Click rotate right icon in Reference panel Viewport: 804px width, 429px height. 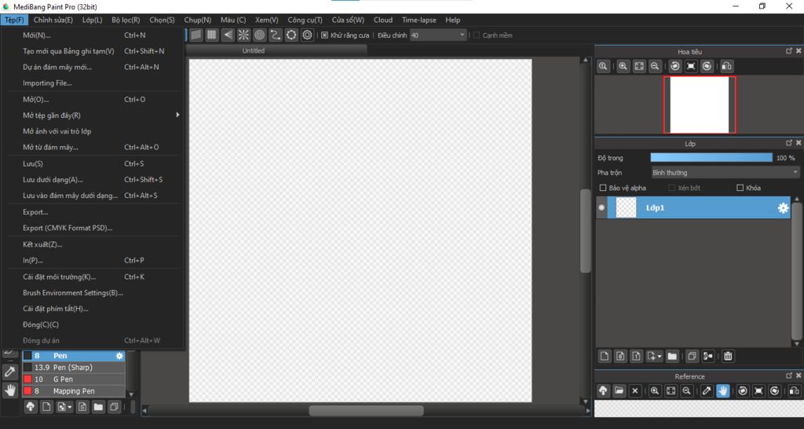tap(775, 391)
